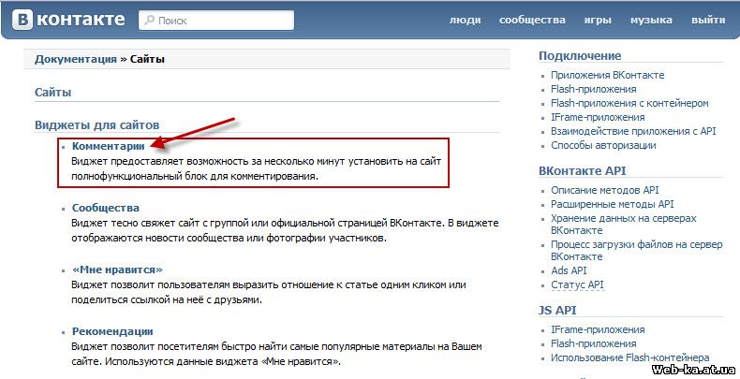Image resolution: width=740 pixels, height=379 pixels.
Task: Click the Комментарии widget description text
Action: [257, 168]
